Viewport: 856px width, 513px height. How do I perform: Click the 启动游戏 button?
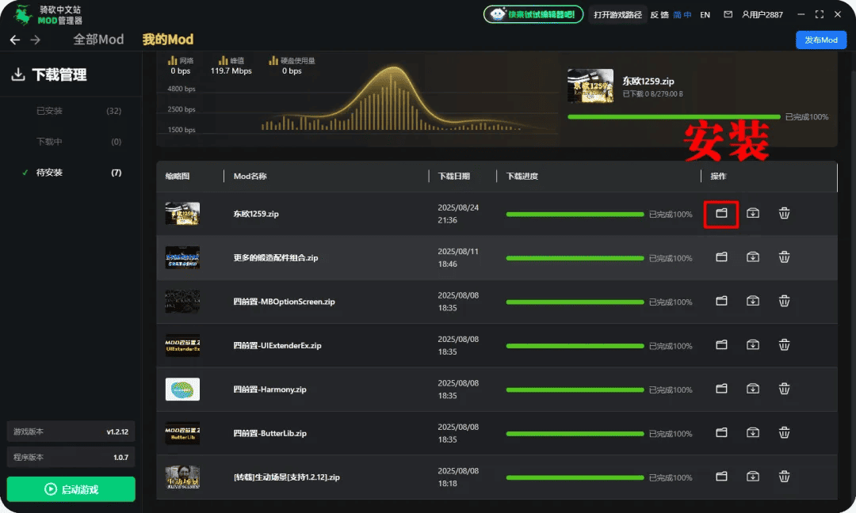[x=71, y=489]
